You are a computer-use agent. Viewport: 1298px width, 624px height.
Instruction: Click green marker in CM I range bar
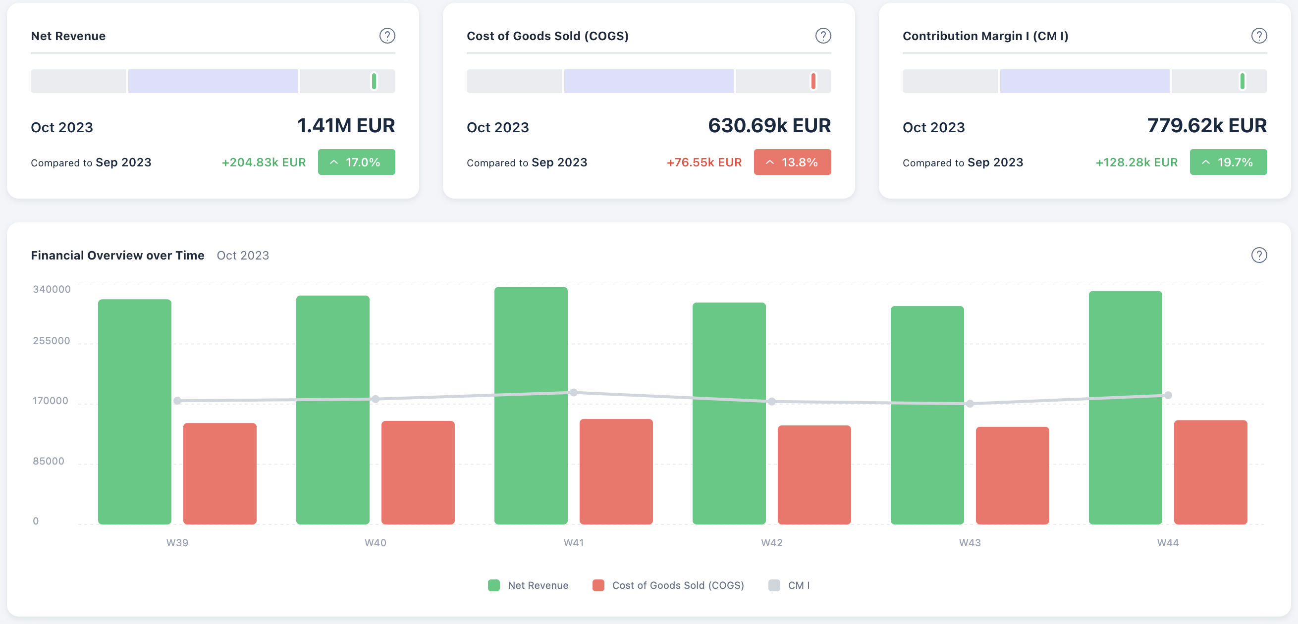tap(1242, 81)
